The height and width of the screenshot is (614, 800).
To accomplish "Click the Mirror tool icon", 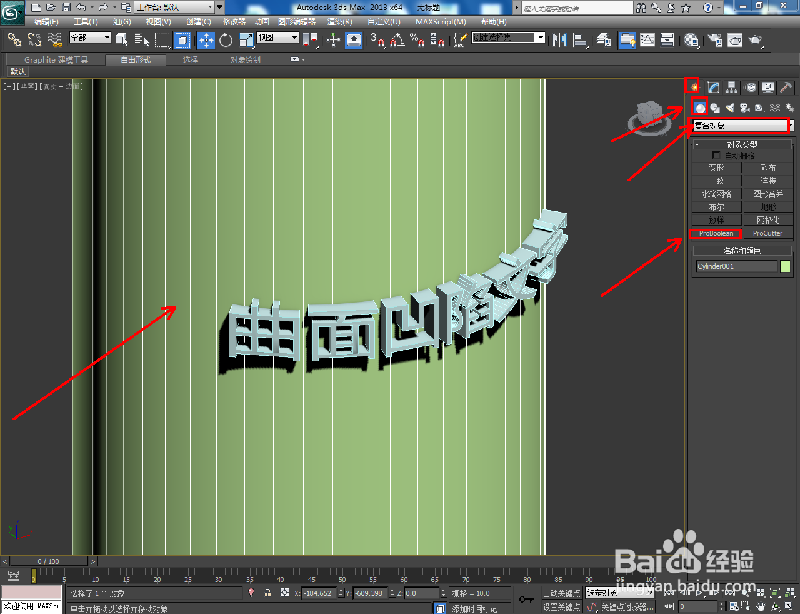I will (x=560, y=39).
